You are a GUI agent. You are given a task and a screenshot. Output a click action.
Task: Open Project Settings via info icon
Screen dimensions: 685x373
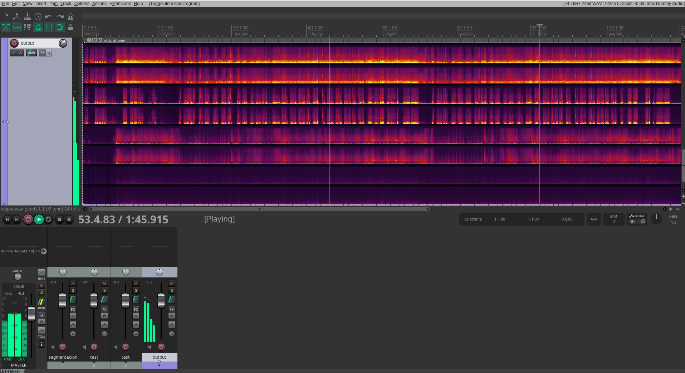38,17
